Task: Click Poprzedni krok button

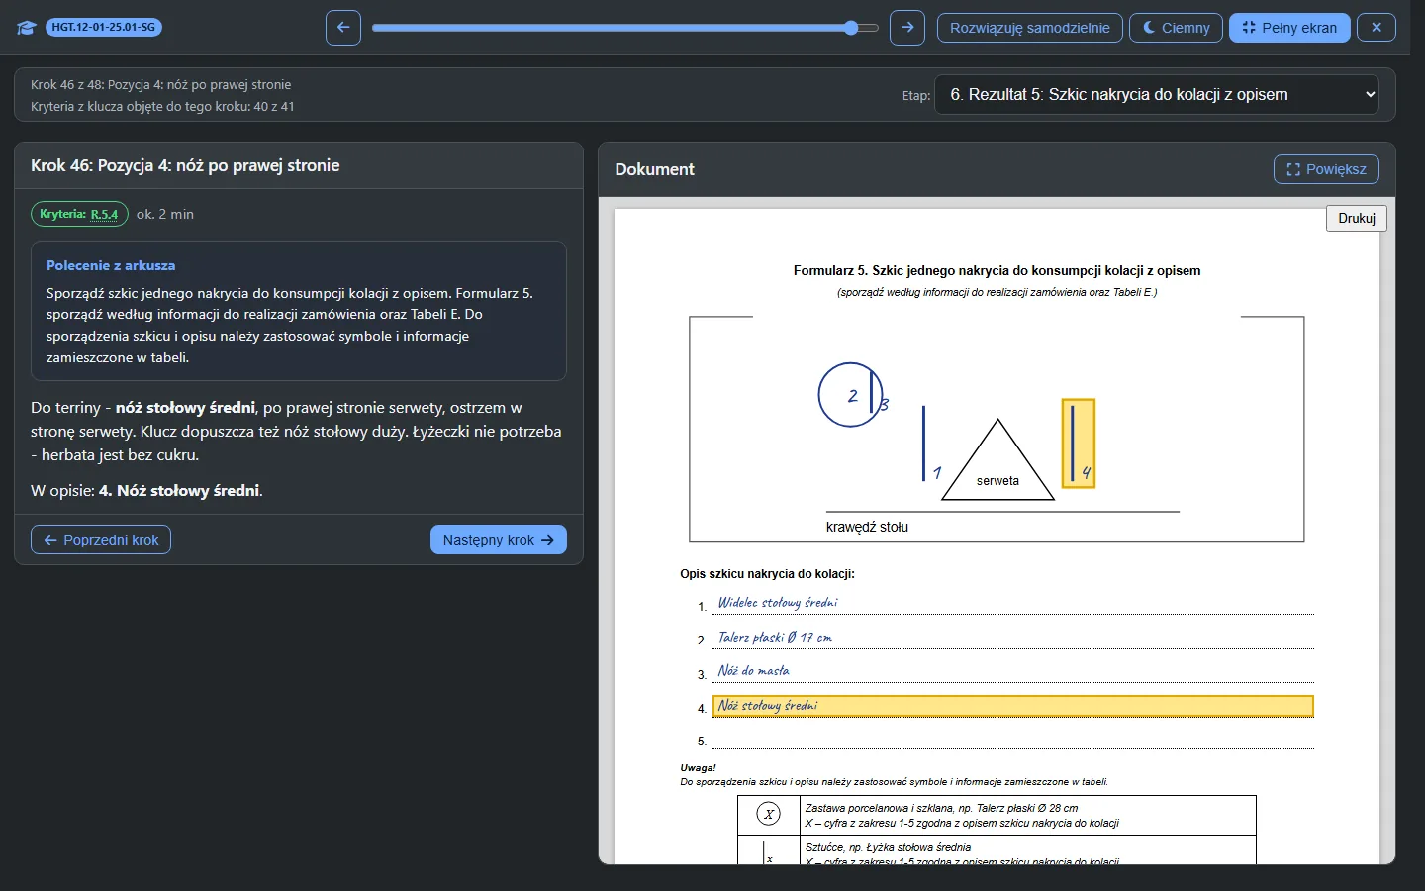Action: [101, 540]
